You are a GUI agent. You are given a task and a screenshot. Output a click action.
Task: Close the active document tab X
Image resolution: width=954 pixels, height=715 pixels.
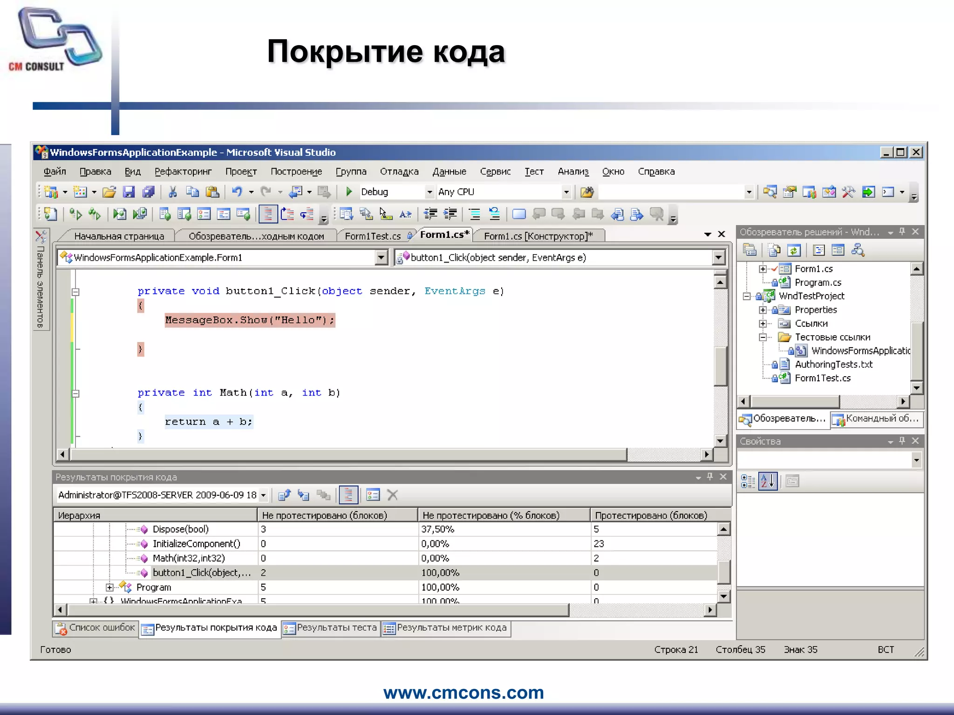[x=722, y=234]
